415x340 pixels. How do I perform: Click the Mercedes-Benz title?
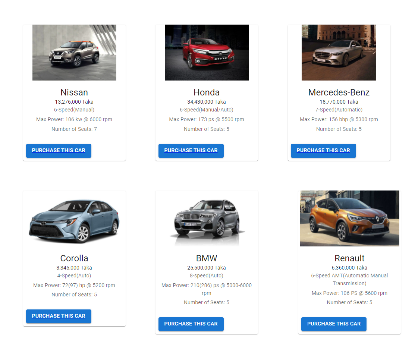click(x=339, y=92)
